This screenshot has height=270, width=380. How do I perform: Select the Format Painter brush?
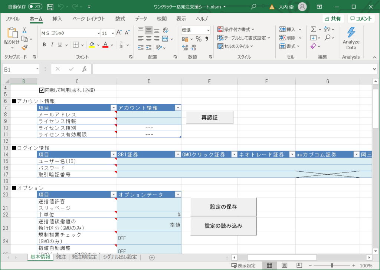(x=24, y=47)
